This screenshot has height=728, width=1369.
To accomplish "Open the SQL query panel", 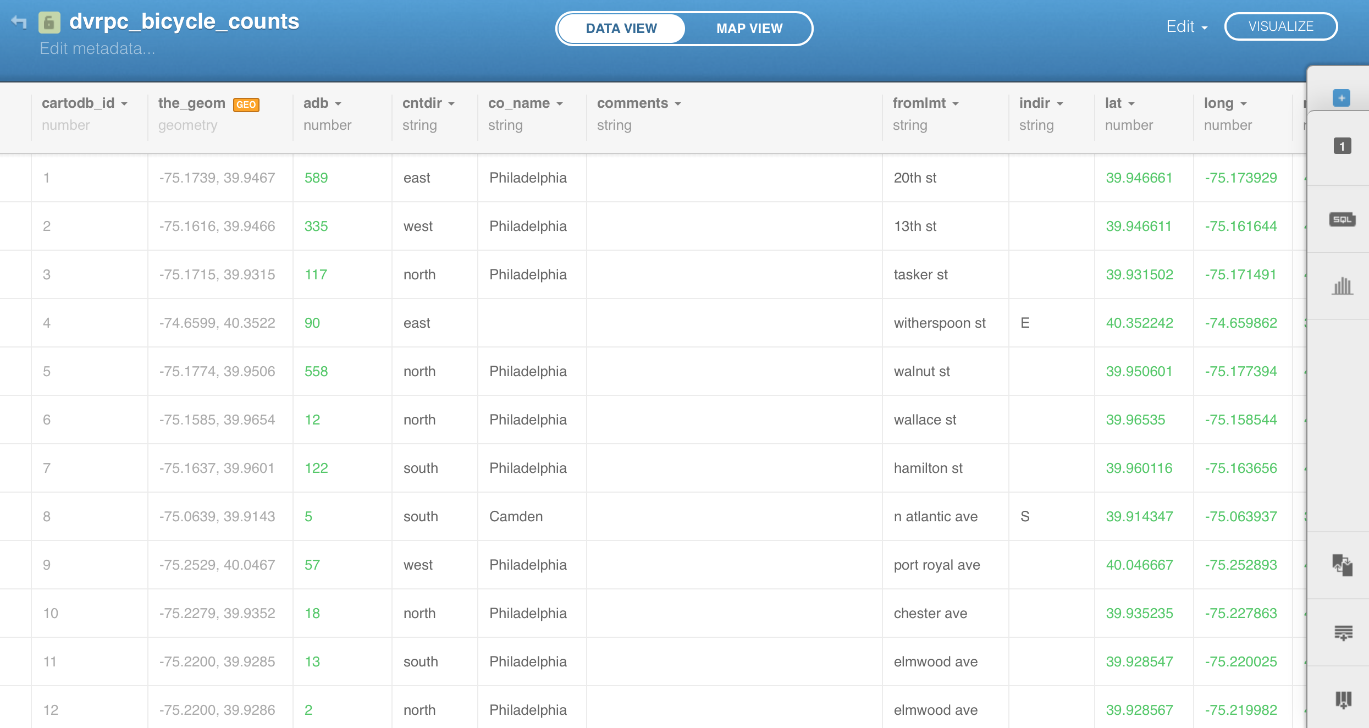I will click(1342, 219).
